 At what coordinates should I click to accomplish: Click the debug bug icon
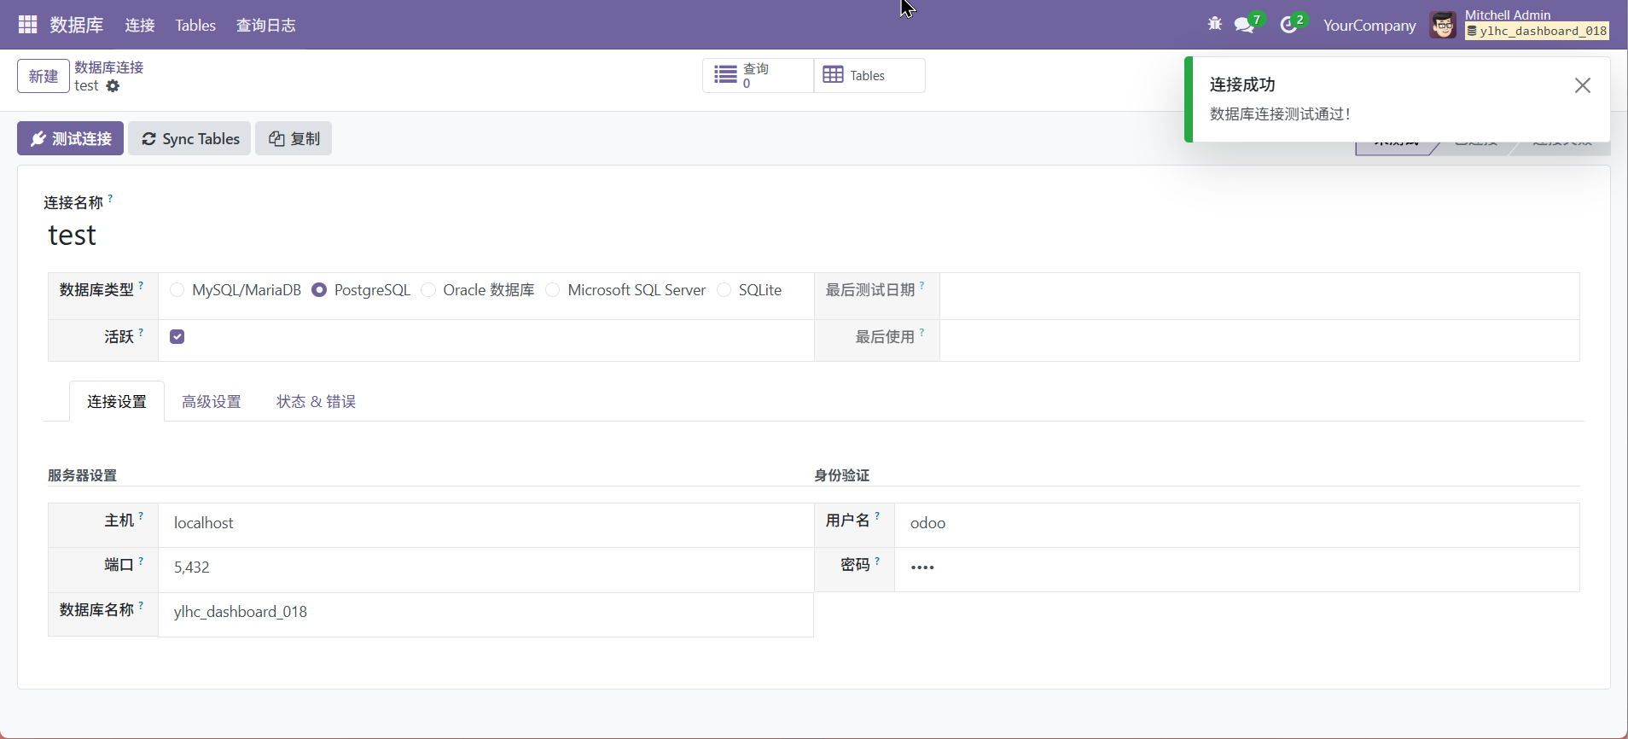pos(1215,24)
